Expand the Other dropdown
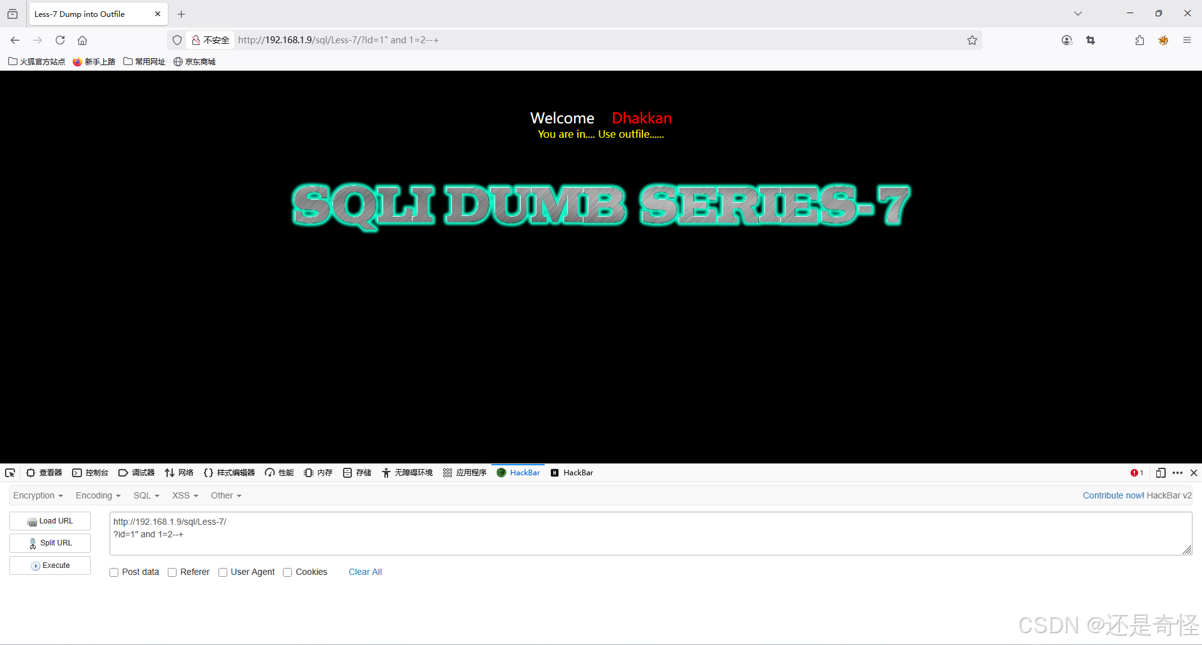 coord(226,495)
